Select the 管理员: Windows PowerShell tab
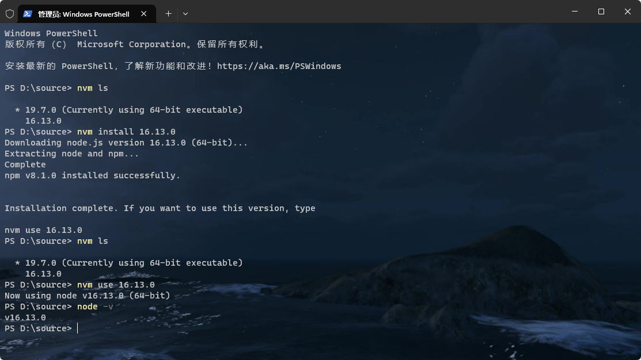 click(x=86, y=14)
